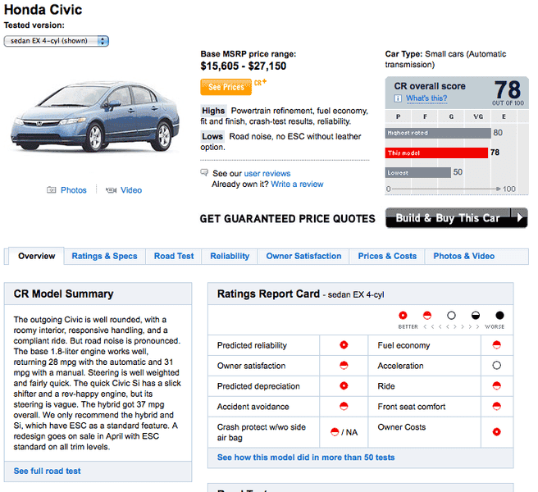Screen dimensions: 538x492
Task: Switch to the Reliability tab
Action: [x=230, y=256]
